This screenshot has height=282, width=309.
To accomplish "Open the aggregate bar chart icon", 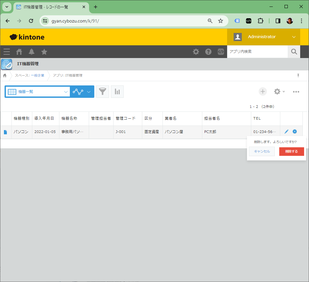I will [117, 92].
